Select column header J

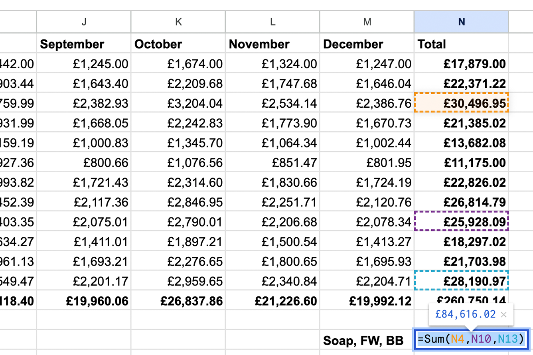(x=83, y=22)
